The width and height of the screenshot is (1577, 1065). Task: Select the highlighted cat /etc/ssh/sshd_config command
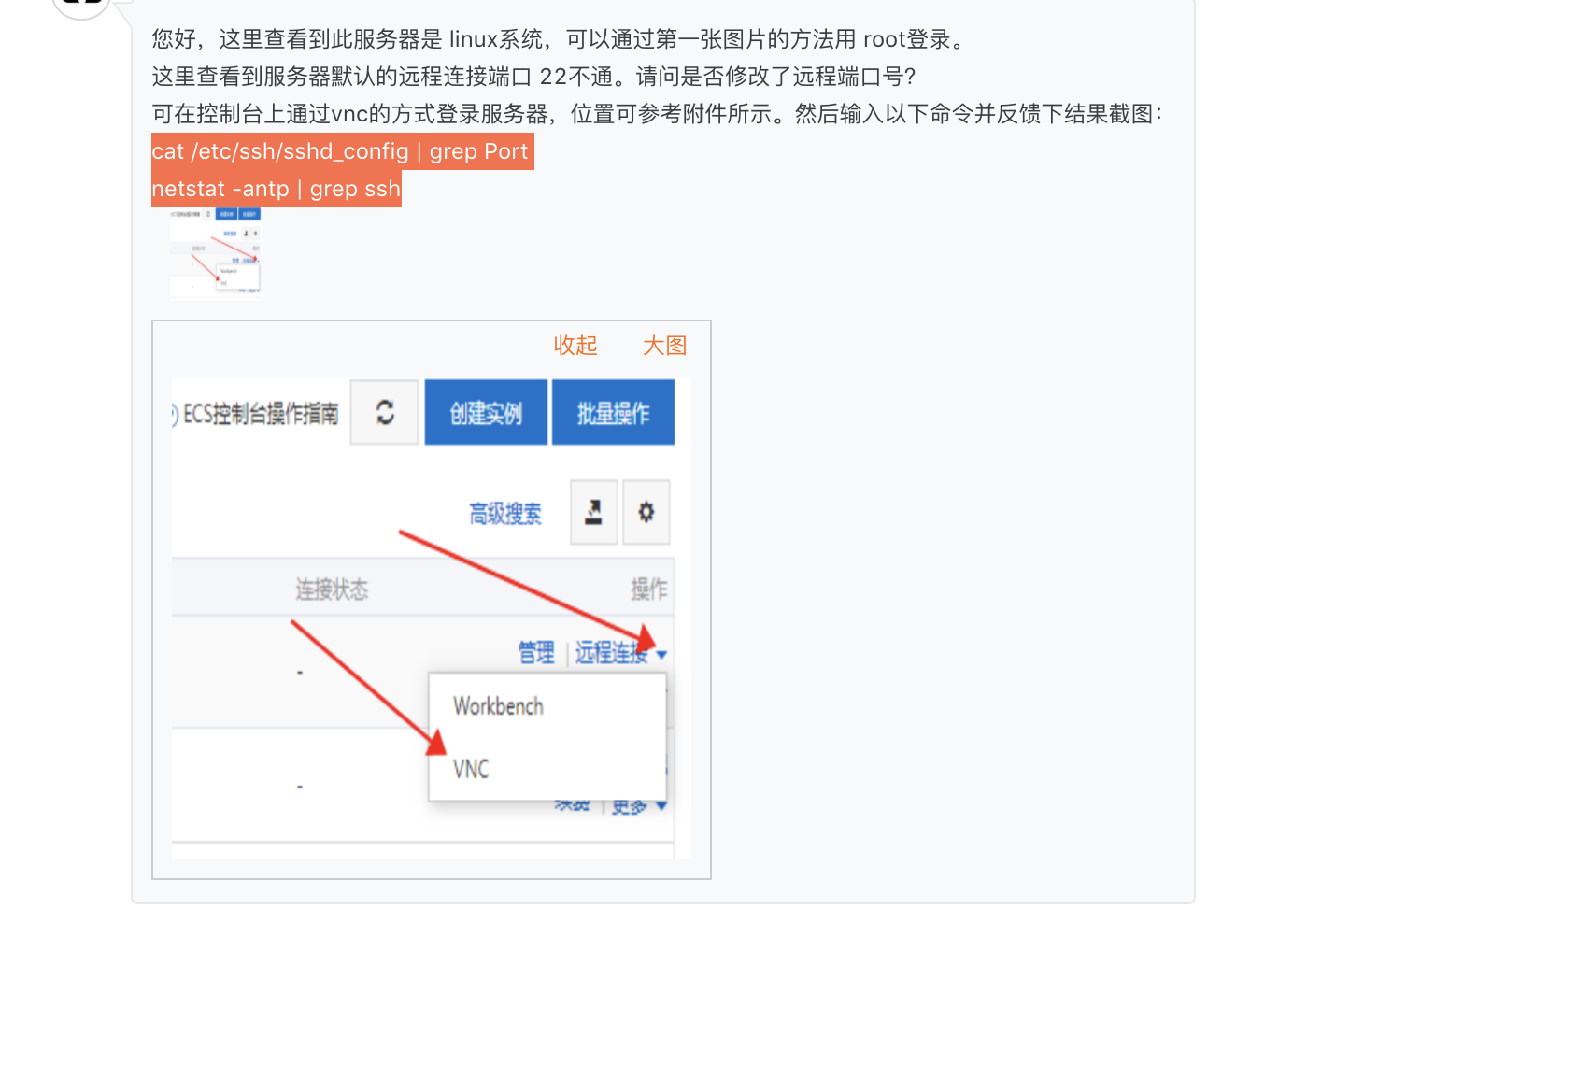342,151
